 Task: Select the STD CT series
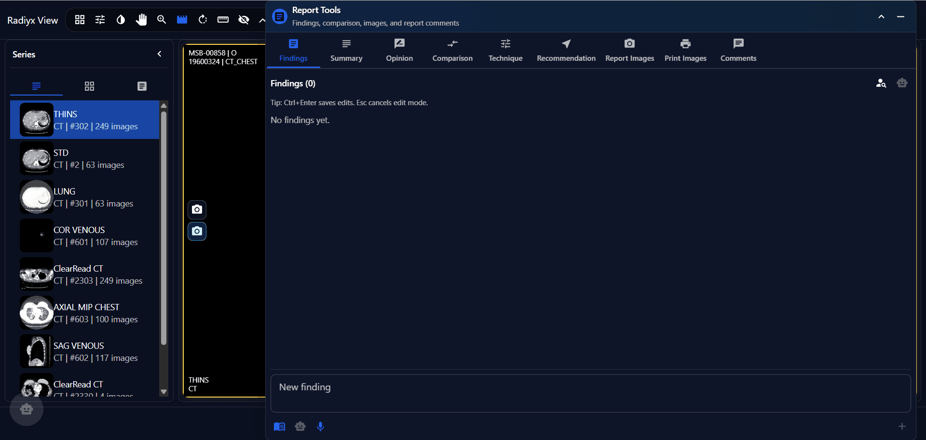tap(84, 158)
